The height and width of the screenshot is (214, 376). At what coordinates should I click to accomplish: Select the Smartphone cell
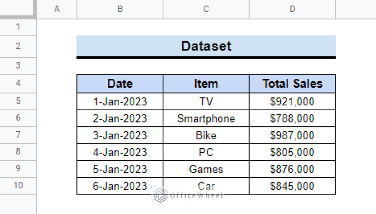coord(206,119)
